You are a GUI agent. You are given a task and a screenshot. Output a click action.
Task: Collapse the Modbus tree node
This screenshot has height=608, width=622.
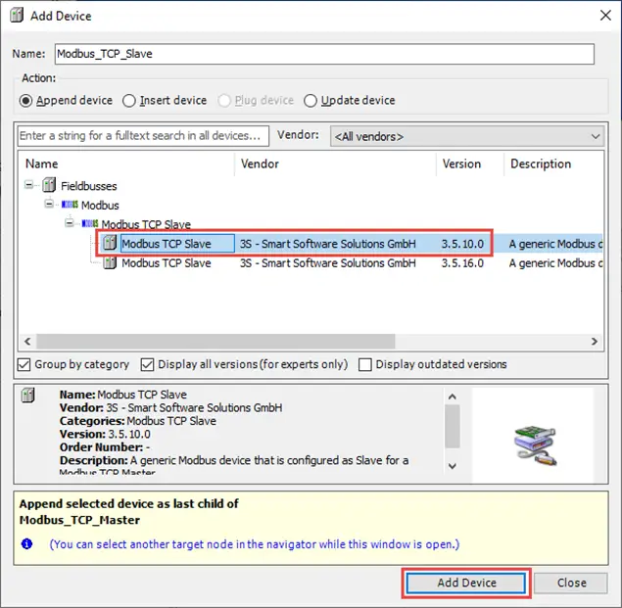pyautogui.click(x=49, y=204)
